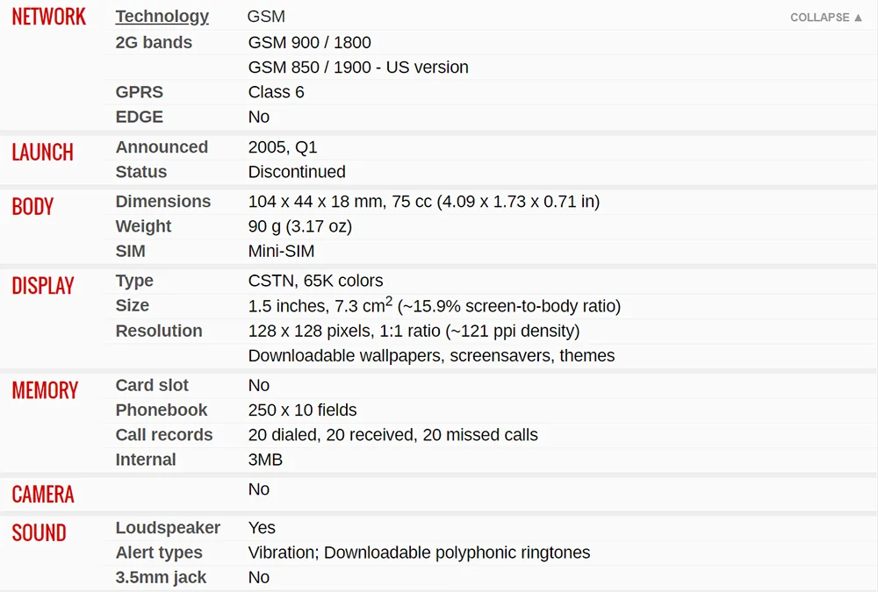Collapse the specs table using COLLAPSE
878x592 pixels.
[826, 18]
